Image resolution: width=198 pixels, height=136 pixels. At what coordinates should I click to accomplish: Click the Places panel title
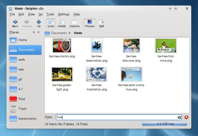click(14, 33)
